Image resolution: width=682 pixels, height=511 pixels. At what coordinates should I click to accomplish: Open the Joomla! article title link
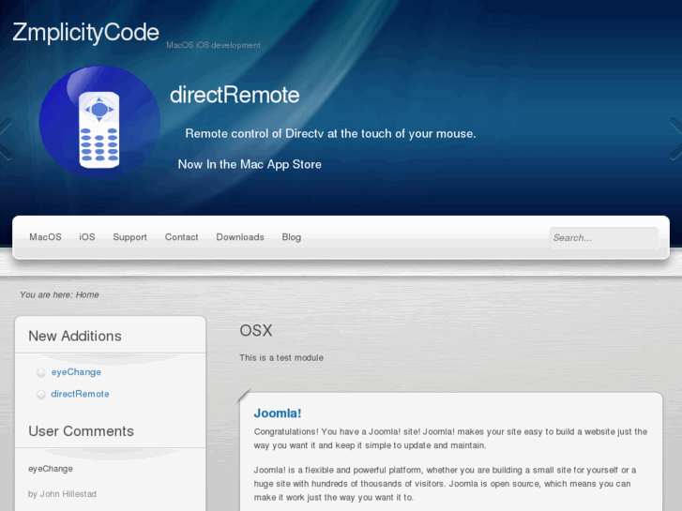(278, 413)
